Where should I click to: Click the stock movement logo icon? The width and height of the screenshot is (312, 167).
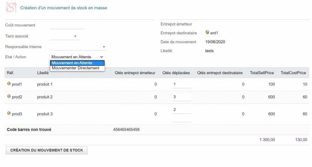pyautogui.click(x=11, y=8)
